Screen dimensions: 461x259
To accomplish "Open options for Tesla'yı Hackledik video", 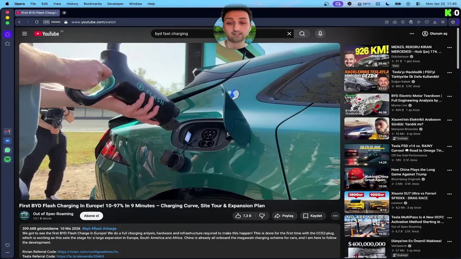I will point(449,72).
